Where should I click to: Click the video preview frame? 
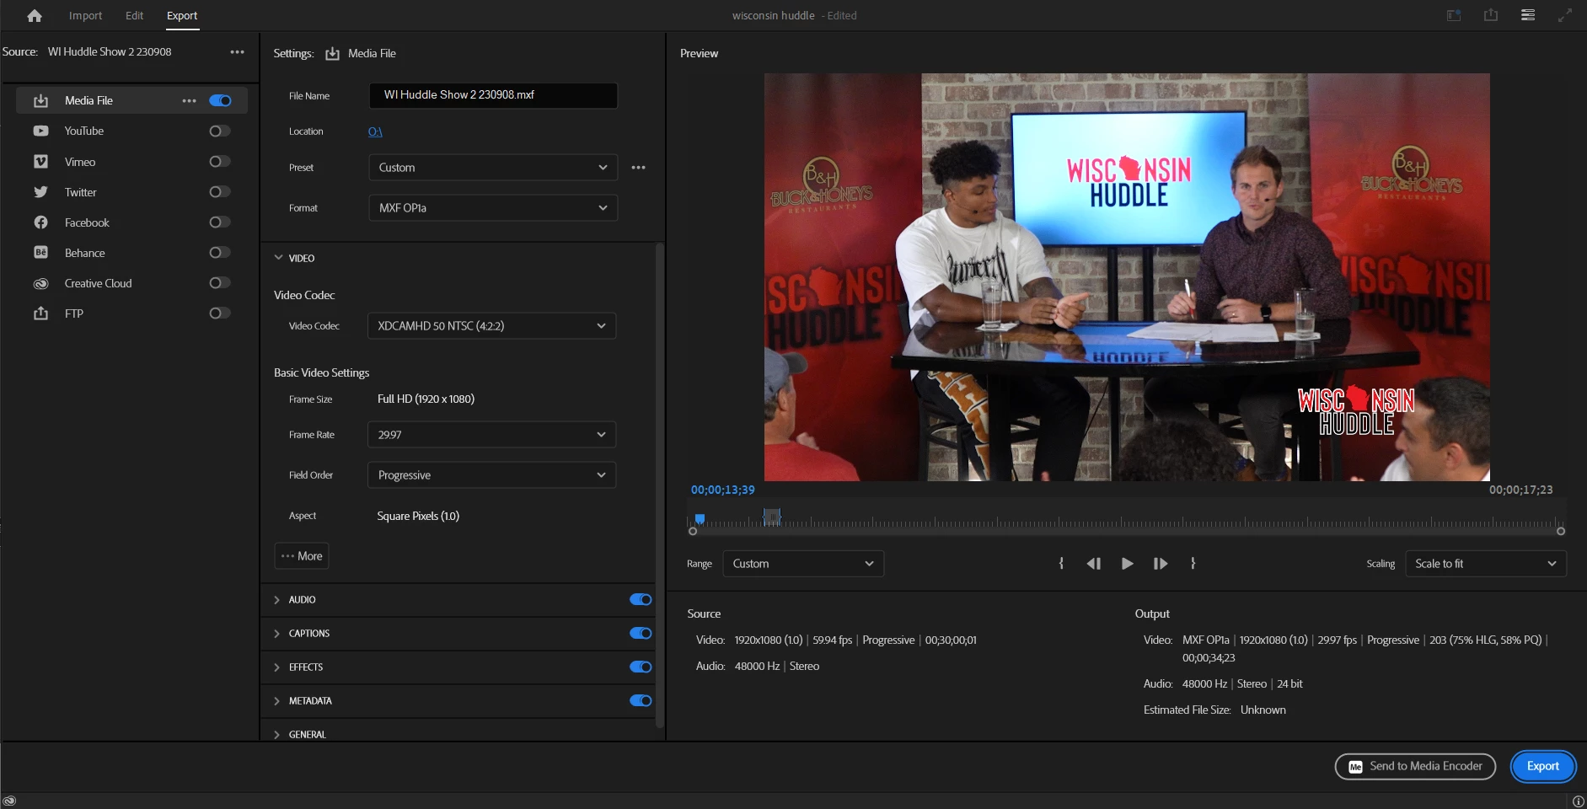(x=1127, y=277)
